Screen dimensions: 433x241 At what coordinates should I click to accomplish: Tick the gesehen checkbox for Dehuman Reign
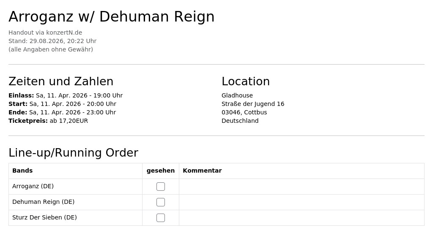tap(160, 202)
